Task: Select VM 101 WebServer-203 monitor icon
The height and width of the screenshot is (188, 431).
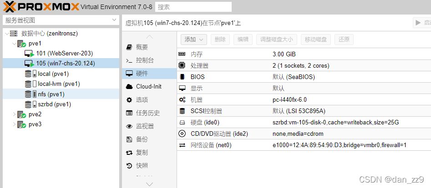Action: [x=29, y=54]
